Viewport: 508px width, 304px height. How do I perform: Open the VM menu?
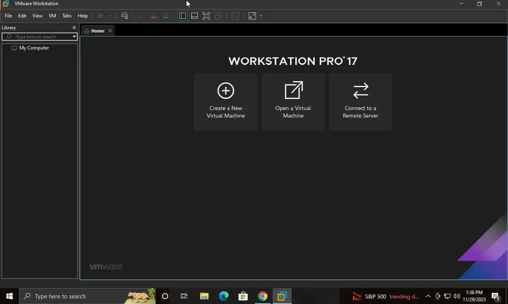pyautogui.click(x=52, y=16)
